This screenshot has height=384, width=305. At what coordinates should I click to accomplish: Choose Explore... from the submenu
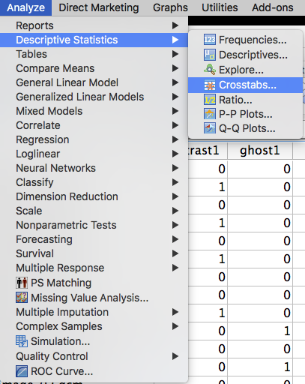click(245, 70)
